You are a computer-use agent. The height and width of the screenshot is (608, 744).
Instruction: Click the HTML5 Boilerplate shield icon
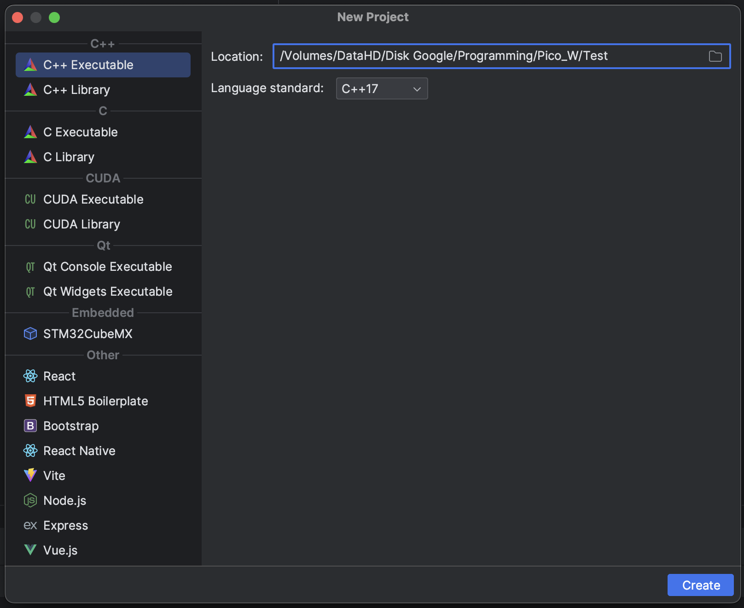pyautogui.click(x=30, y=401)
